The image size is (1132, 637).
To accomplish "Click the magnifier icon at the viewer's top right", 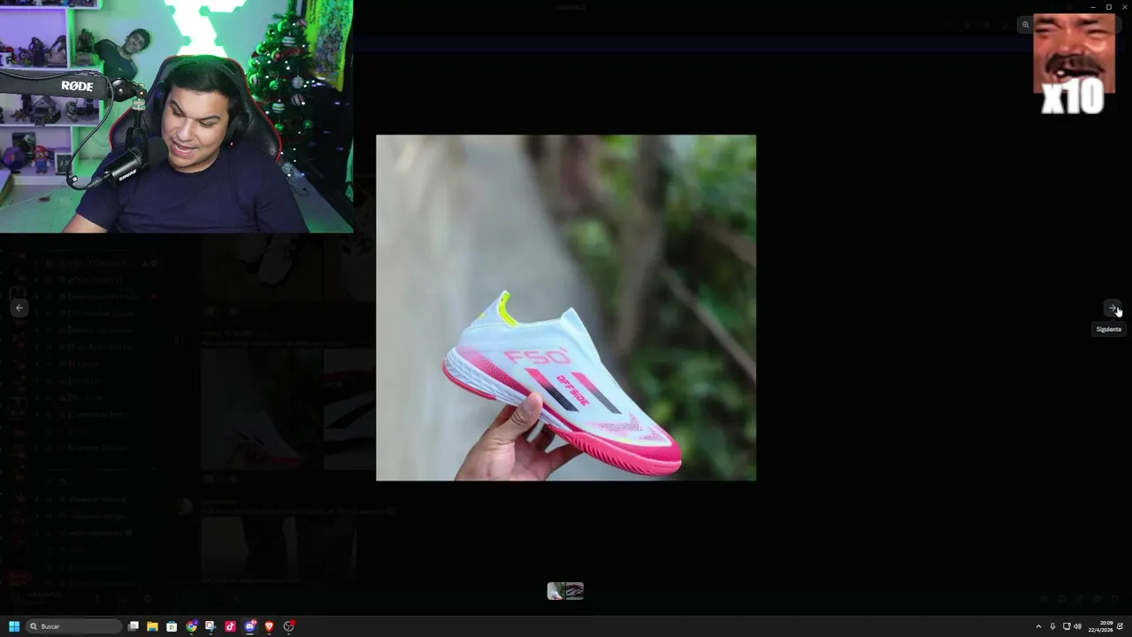I will click(1026, 25).
